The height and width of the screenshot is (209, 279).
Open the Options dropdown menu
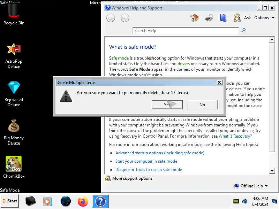click(x=264, y=18)
